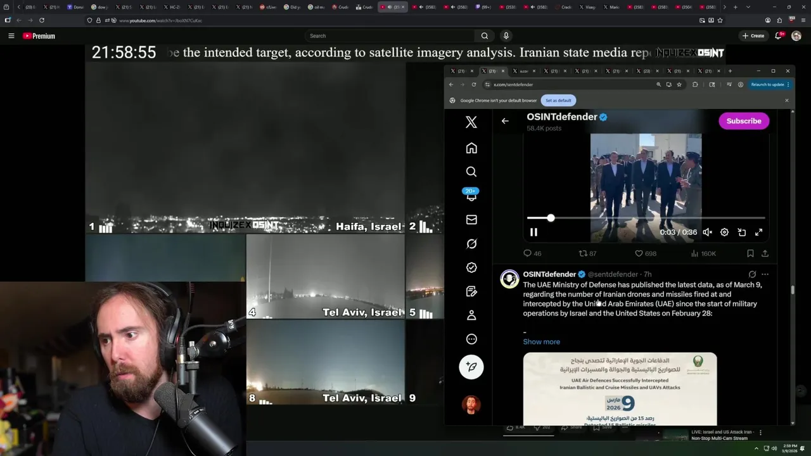Start YouTube voice search microphone

pos(506,36)
